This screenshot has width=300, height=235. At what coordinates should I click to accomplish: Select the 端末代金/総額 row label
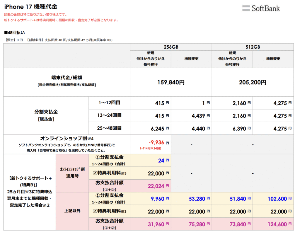click(67, 78)
